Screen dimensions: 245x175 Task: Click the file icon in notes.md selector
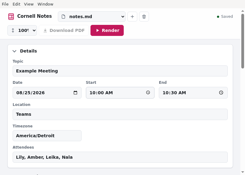point(63,17)
